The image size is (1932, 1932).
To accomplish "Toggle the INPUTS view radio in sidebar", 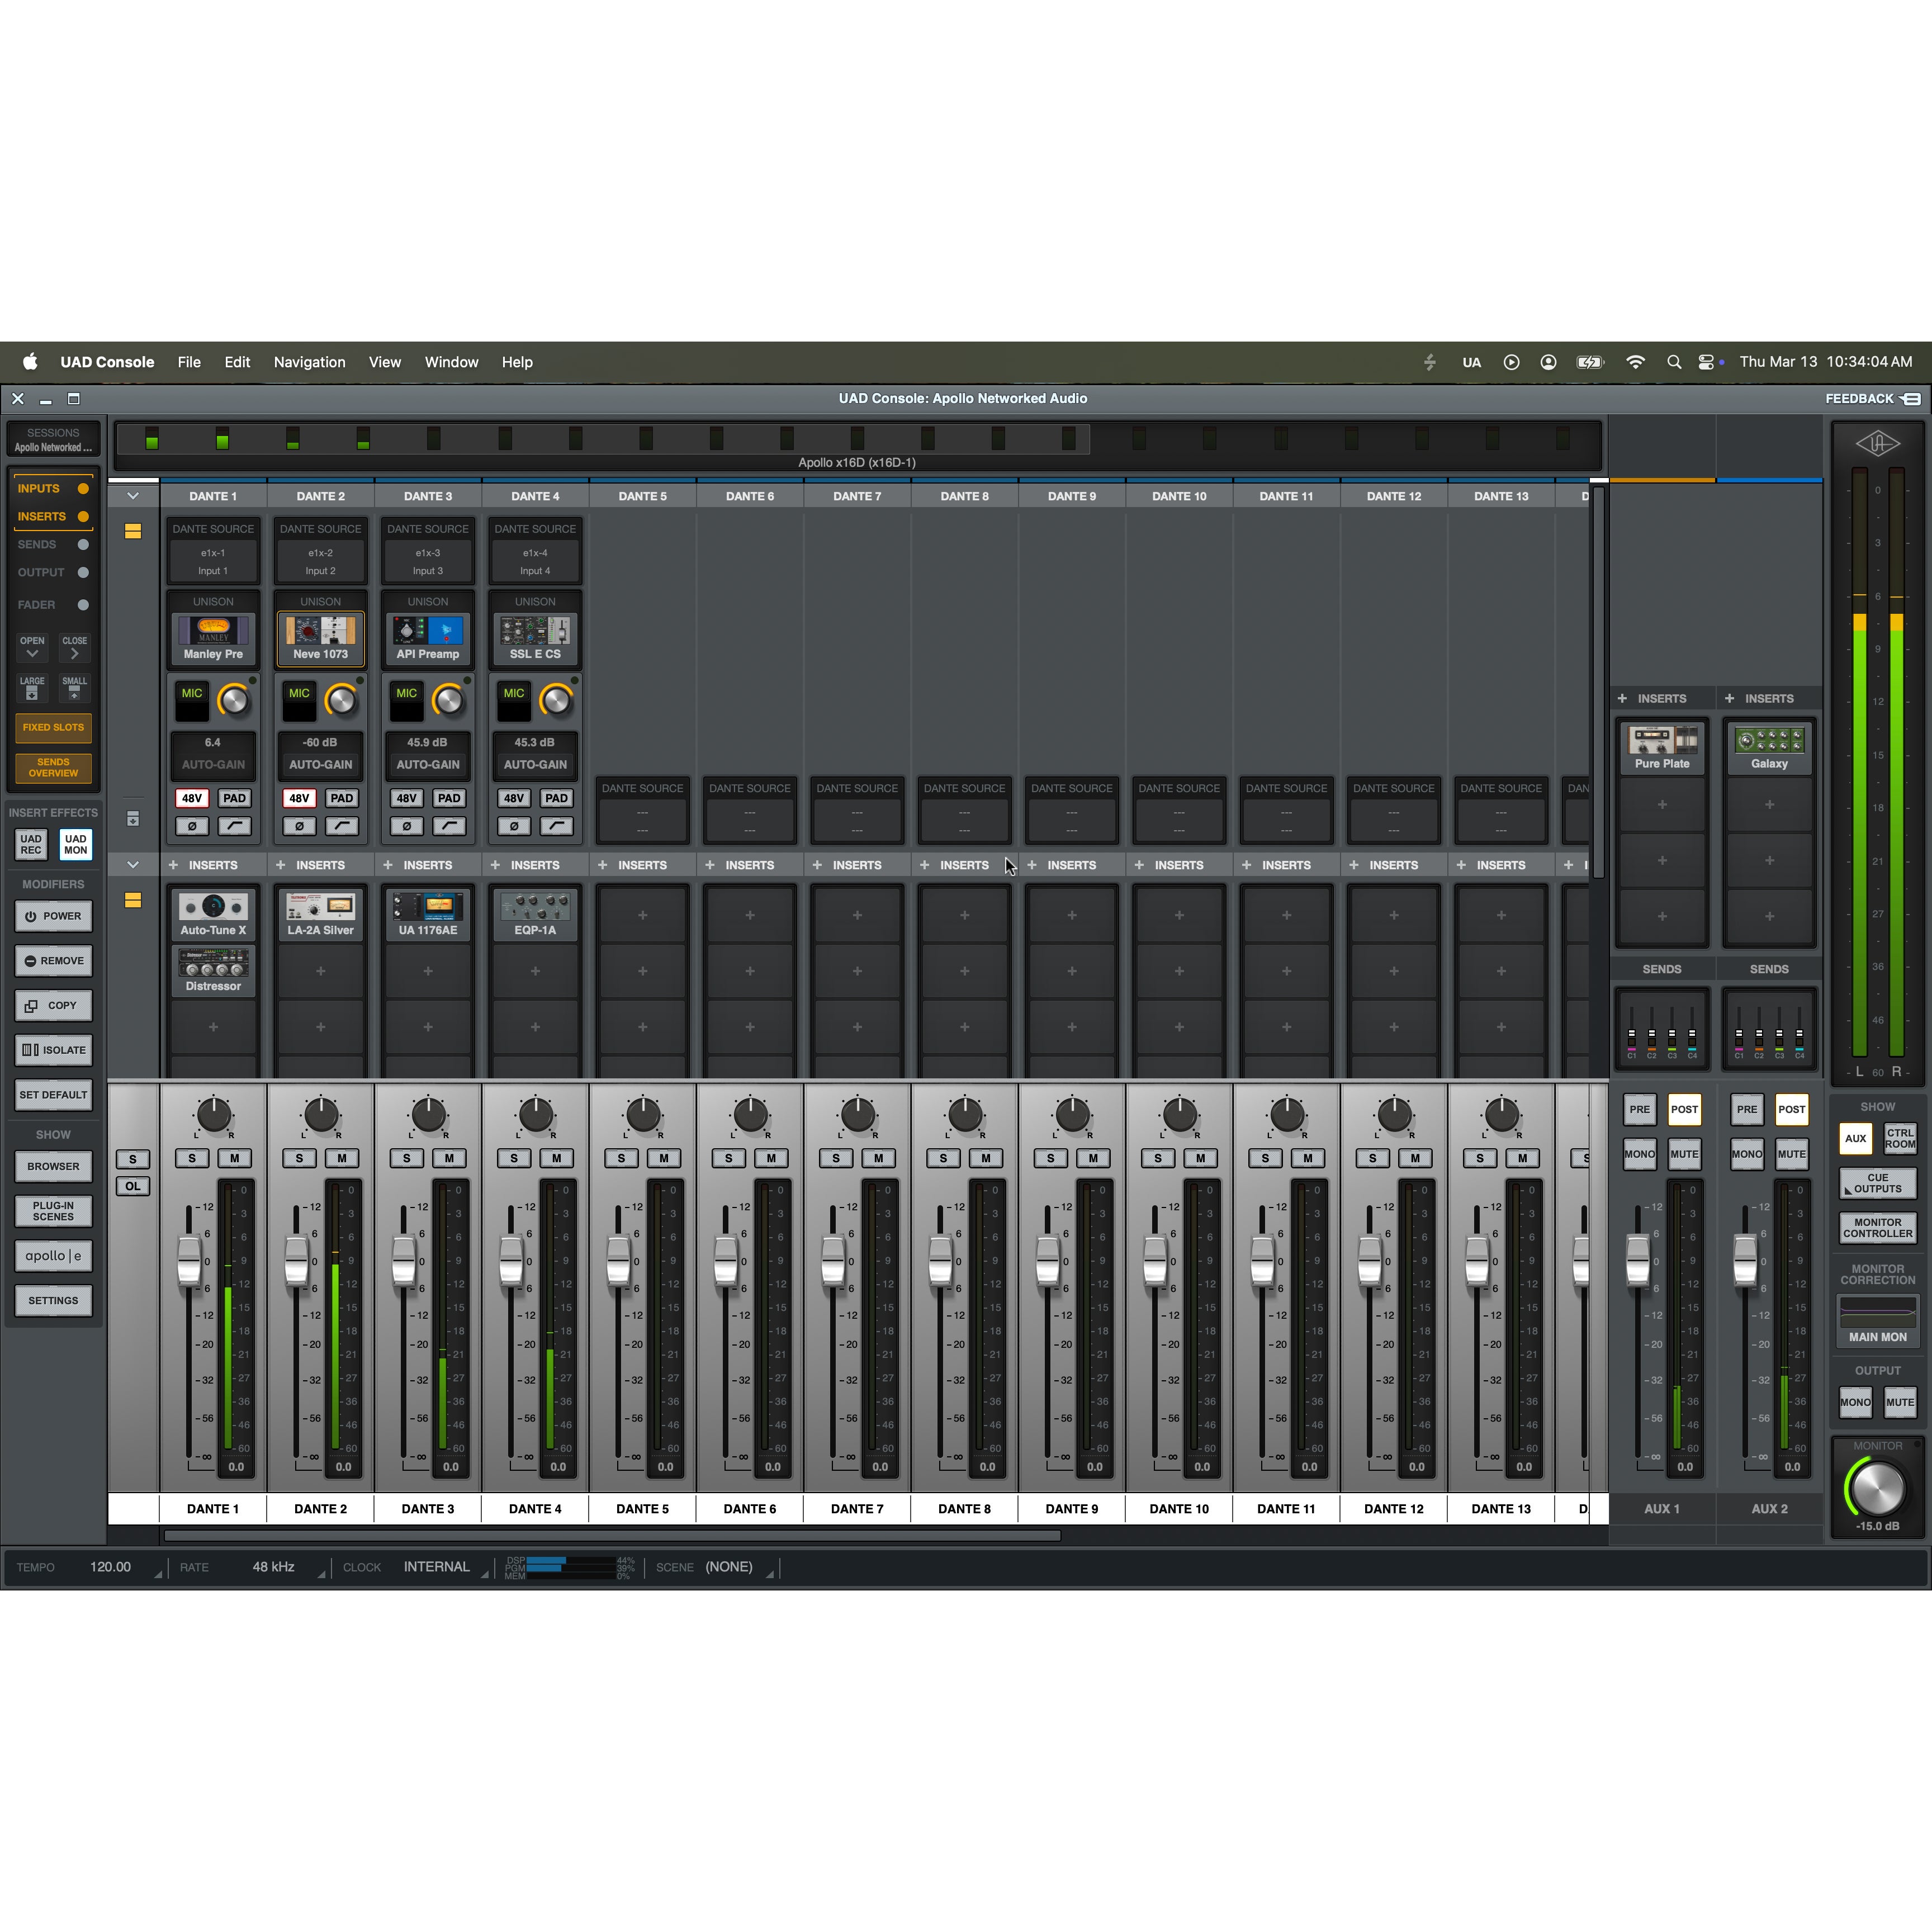I will click(83, 489).
